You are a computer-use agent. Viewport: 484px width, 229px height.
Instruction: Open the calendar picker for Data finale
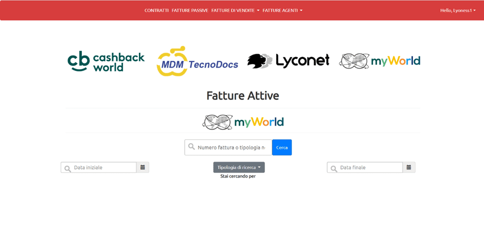pos(409,168)
